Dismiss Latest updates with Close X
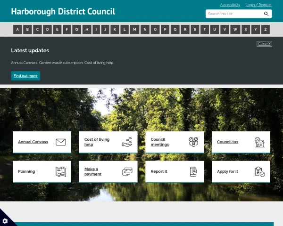The image size is (283, 226). [264, 44]
